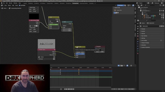This screenshot has width=165, height=92.
Task: Click the outliner filter funnel icon
Action: tap(160, 5)
